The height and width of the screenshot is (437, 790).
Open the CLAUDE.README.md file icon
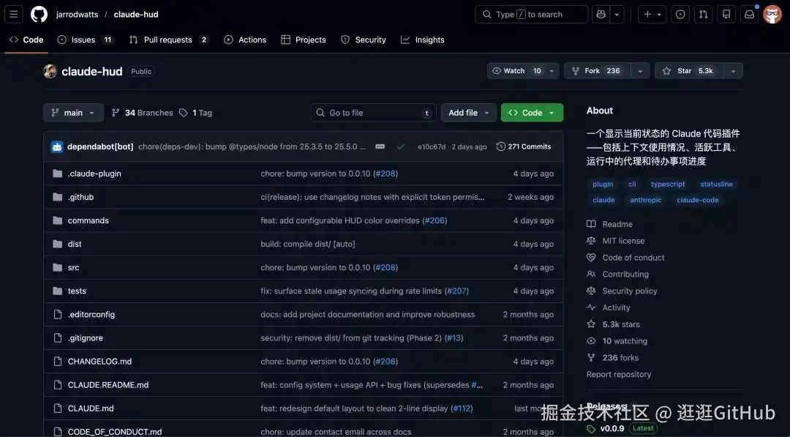click(x=58, y=384)
